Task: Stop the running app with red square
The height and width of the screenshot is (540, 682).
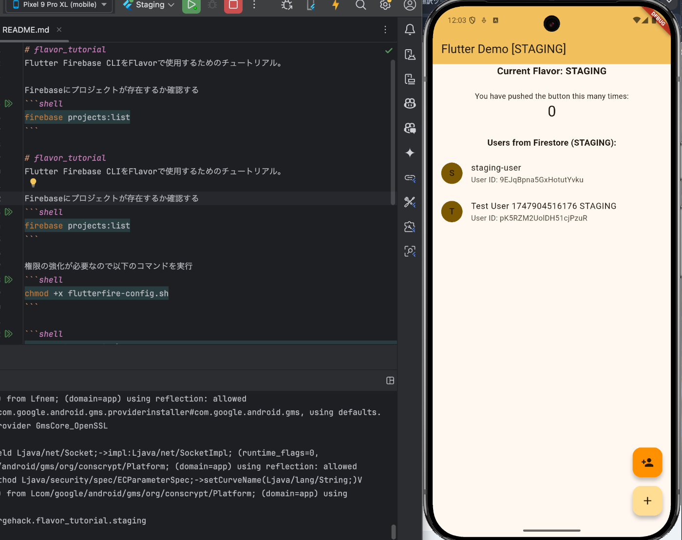Action: [x=233, y=5]
